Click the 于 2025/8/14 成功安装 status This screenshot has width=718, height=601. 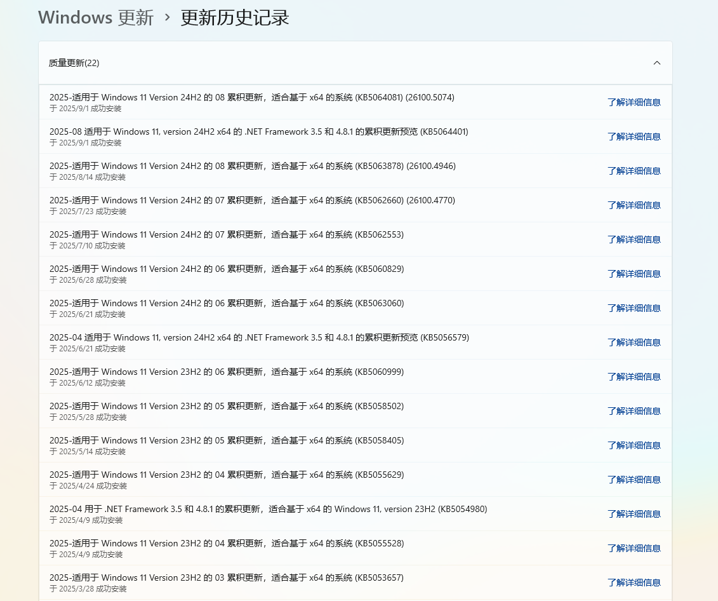coord(88,177)
